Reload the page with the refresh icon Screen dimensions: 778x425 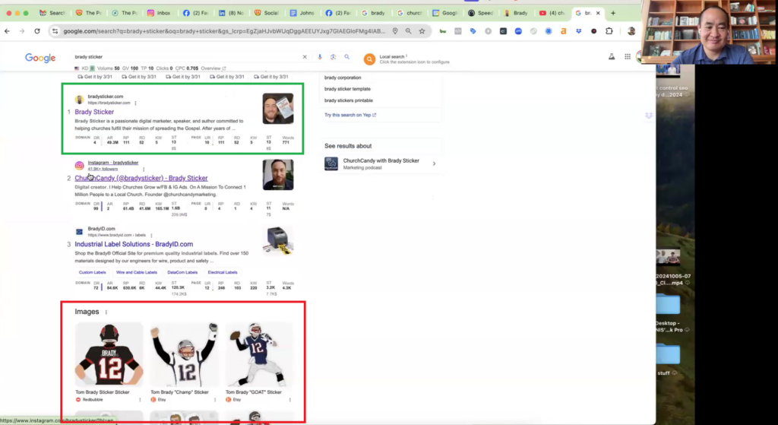point(37,30)
